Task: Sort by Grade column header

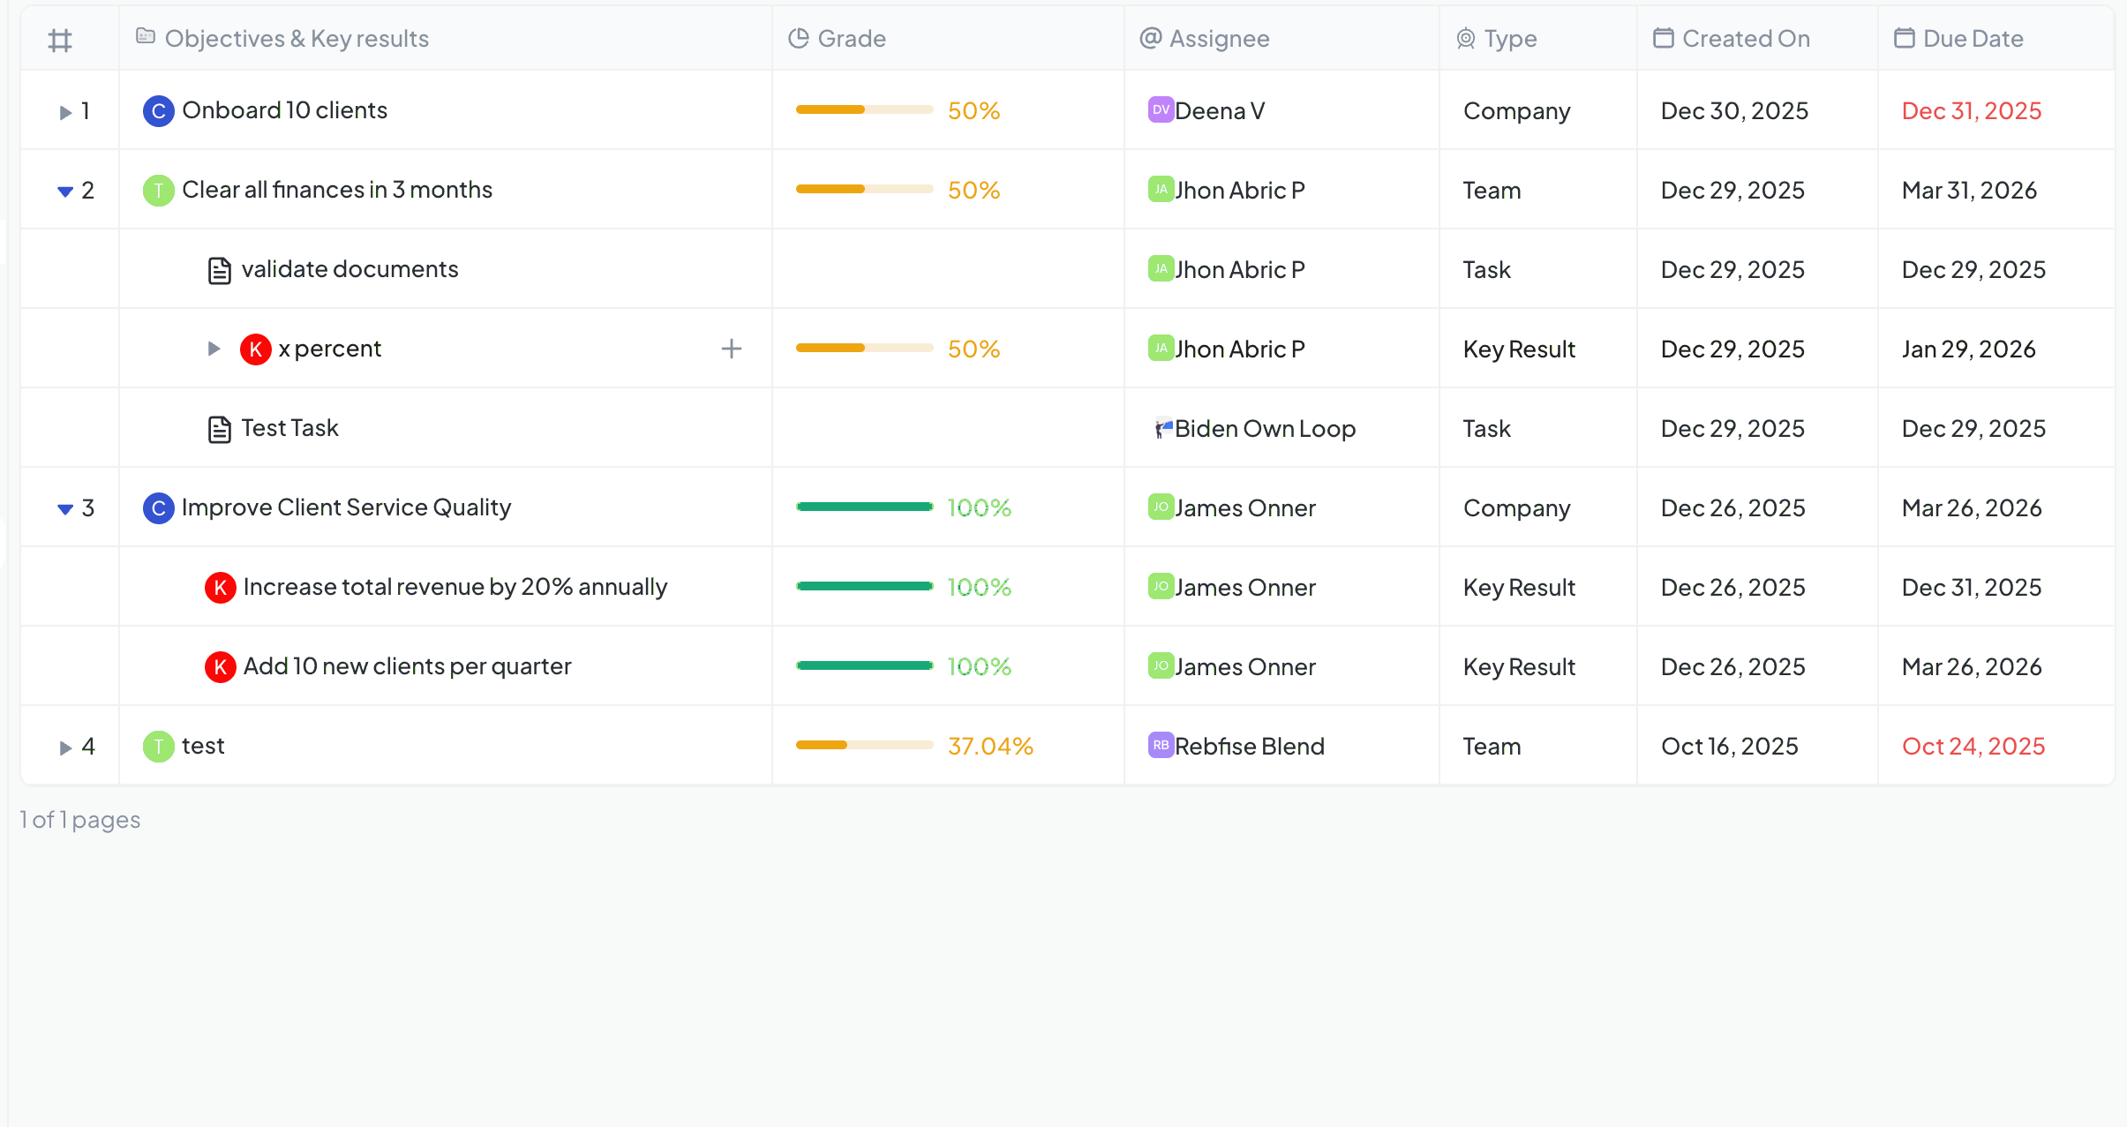Action: [x=851, y=39]
